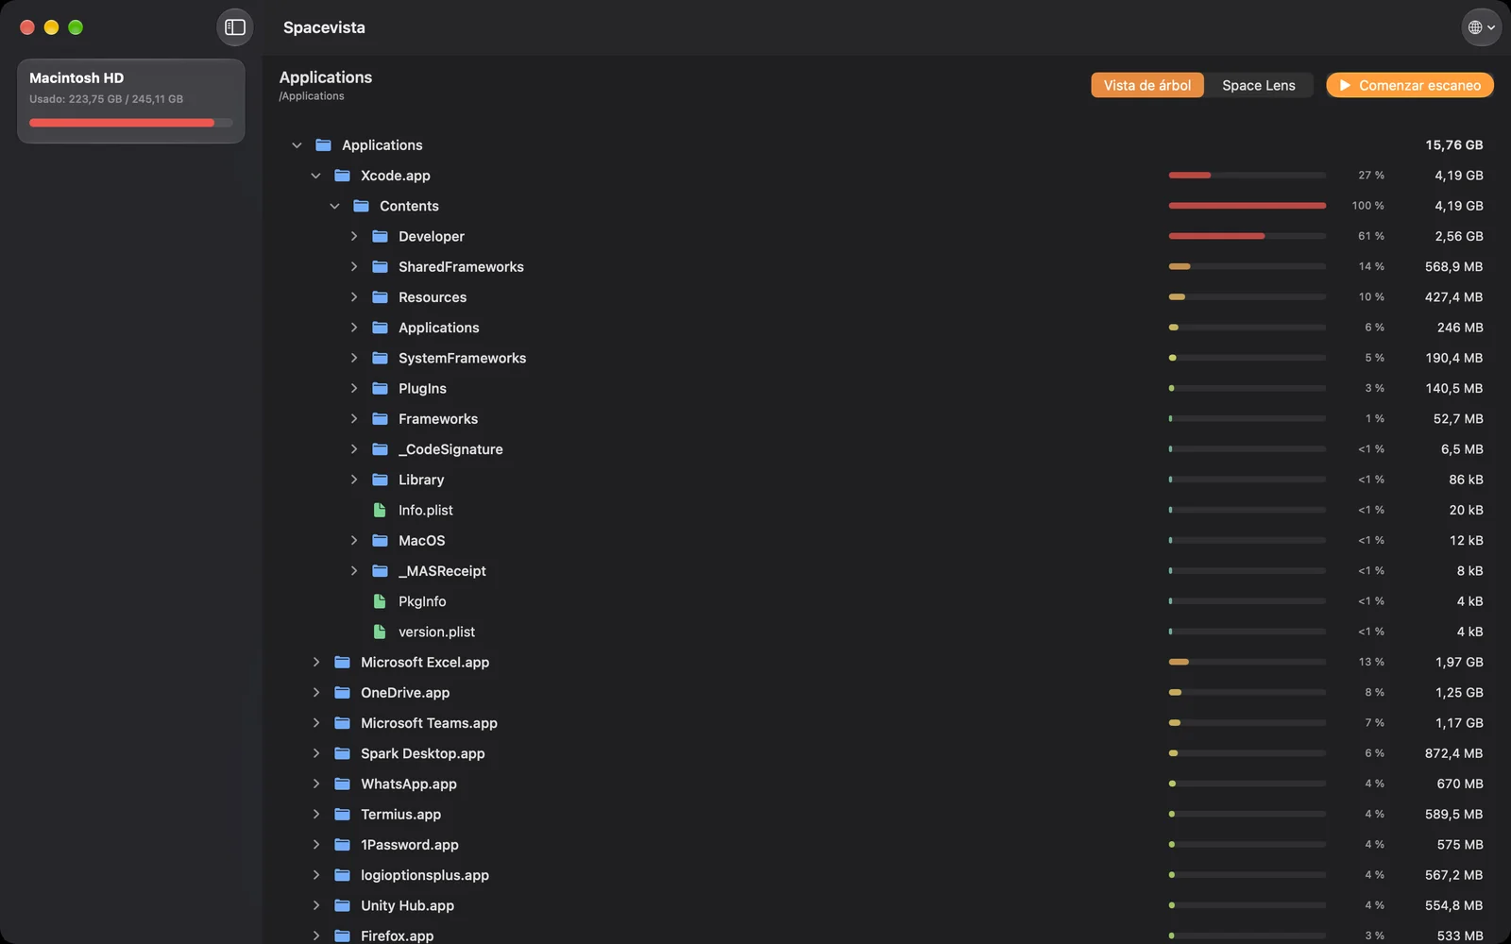The width and height of the screenshot is (1511, 944).
Task: Click the Firefox.app folder icon
Action: [342, 936]
